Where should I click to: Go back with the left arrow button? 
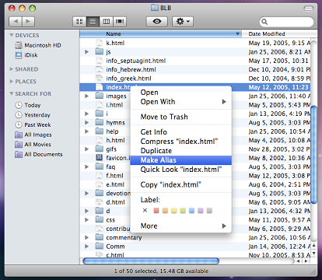pyautogui.click(x=16, y=22)
